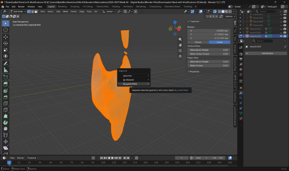Select the Select Box tool
The height and width of the screenshot is (171, 289).
point(5,23)
